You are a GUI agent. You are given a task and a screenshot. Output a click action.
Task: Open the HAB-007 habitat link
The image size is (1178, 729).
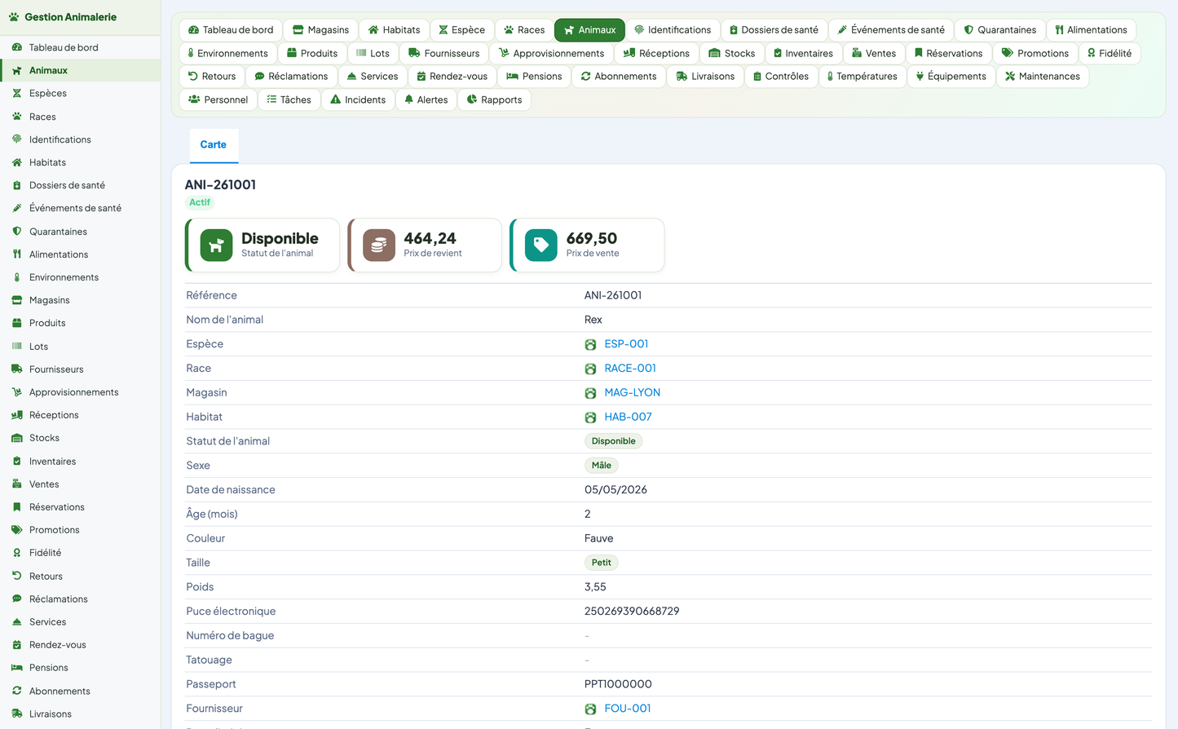[628, 417]
